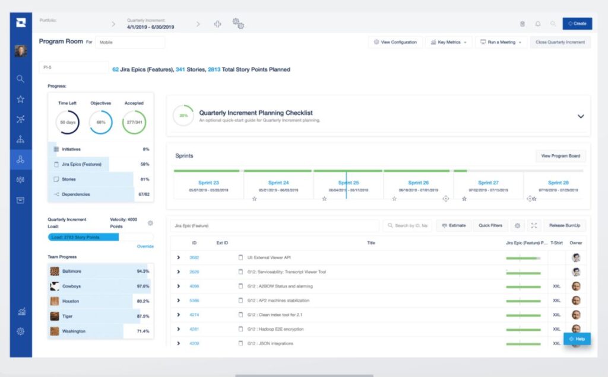Open the Key Metrics dropdown

(x=448, y=42)
